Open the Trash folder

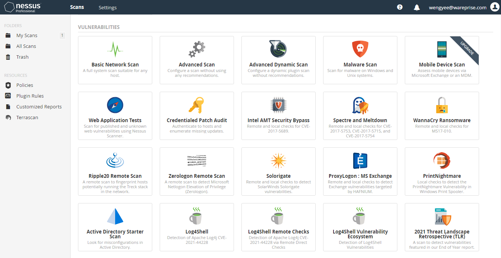(22, 57)
